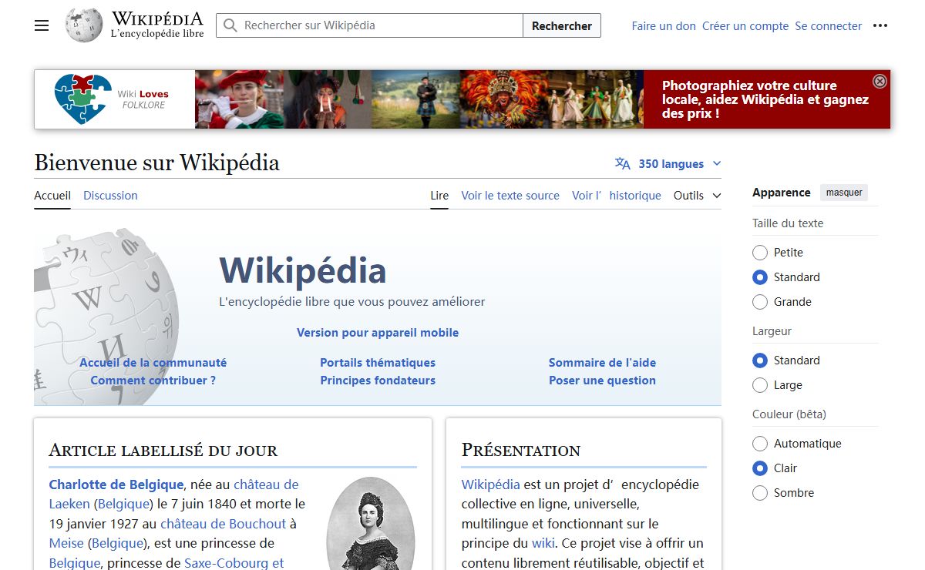Open Version pour appareil mobile link
925x570 pixels.
pyautogui.click(x=378, y=333)
